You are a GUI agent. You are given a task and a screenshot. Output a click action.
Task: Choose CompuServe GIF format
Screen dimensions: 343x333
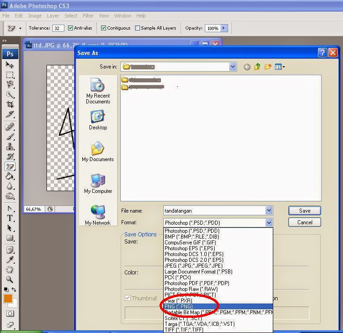(x=218, y=242)
